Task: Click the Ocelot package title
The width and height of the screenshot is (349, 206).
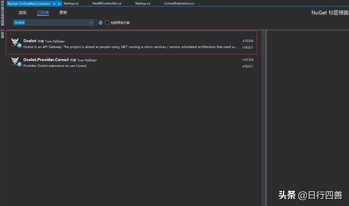Action: pyautogui.click(x=30, y=41)
